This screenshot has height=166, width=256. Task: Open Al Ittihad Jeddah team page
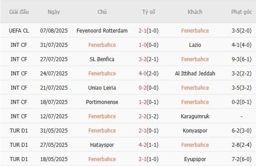(x=195, y=74)
